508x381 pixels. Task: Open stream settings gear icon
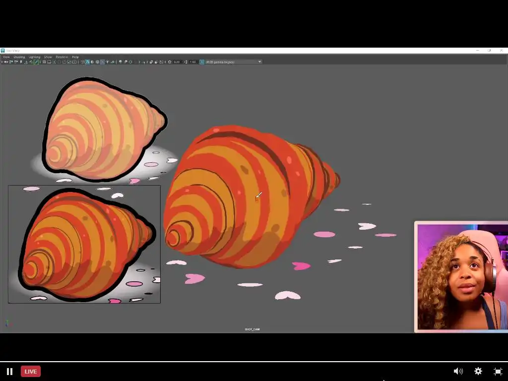pyautogui.click(x=478, y=371)
